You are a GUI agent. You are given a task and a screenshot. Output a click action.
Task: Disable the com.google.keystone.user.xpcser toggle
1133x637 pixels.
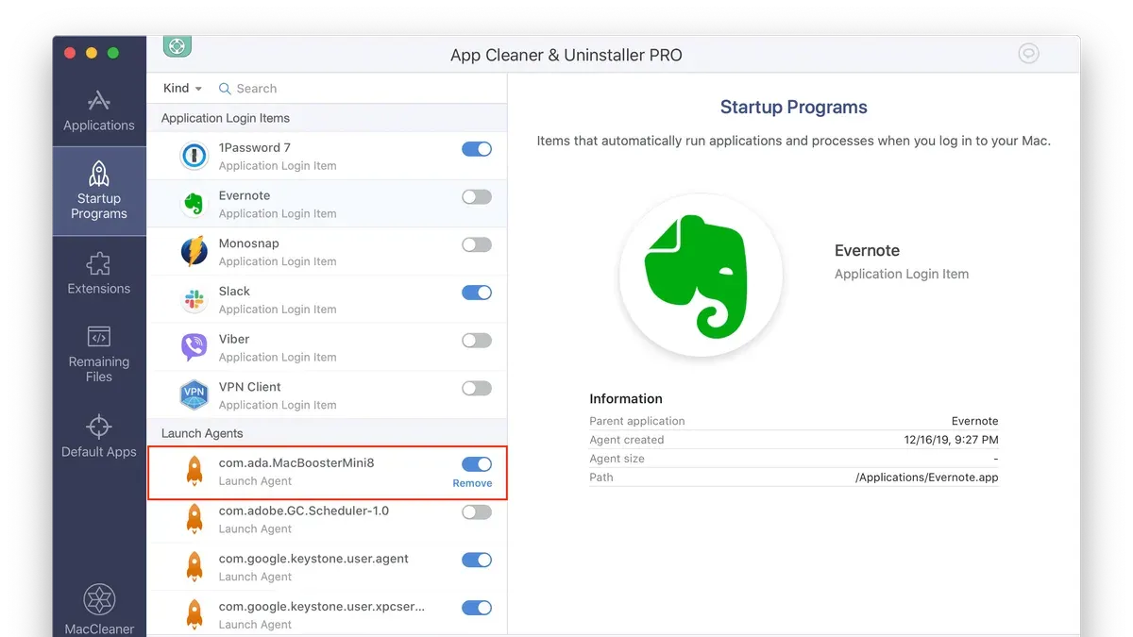[x=477, y=608]
